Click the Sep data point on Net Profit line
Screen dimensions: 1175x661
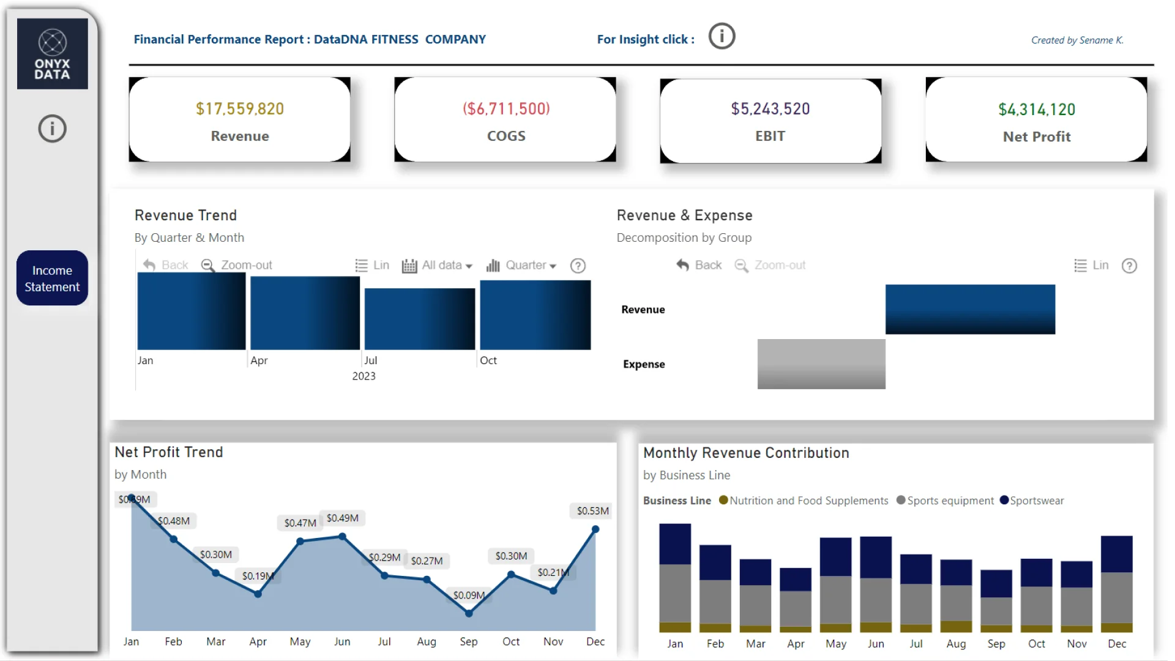click(x=469, y=613)
